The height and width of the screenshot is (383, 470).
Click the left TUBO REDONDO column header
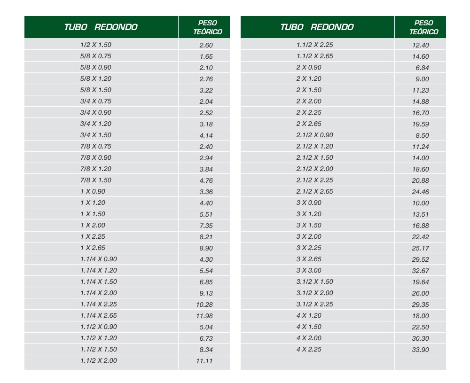pyautogui.click(x=101, y=27)
